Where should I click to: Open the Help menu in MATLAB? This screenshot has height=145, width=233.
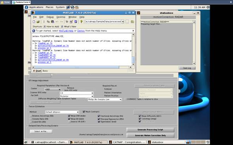(x=82, y=17)
